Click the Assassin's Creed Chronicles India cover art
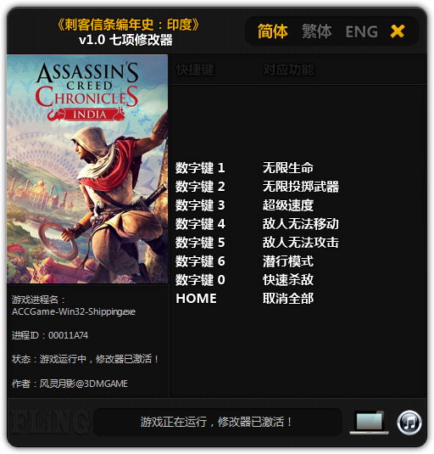This screenshot has height=454, width=434. (x=87, y=169)
